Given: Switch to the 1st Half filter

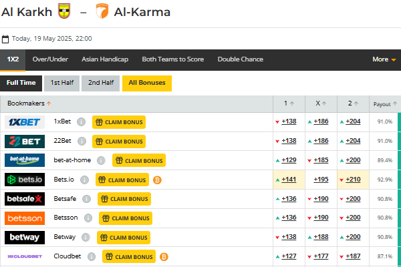Looking at the screenshot, I should (62, 83).
